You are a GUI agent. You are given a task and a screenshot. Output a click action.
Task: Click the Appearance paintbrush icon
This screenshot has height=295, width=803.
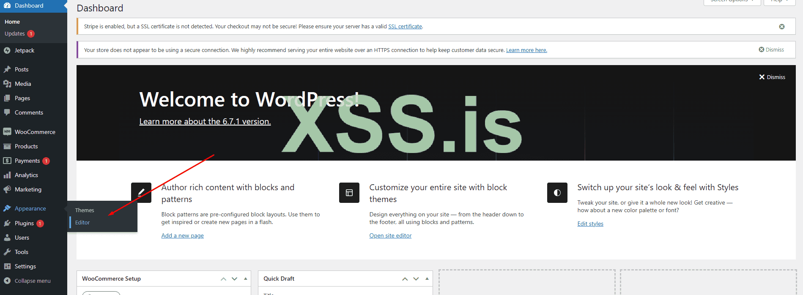(7, 208)
